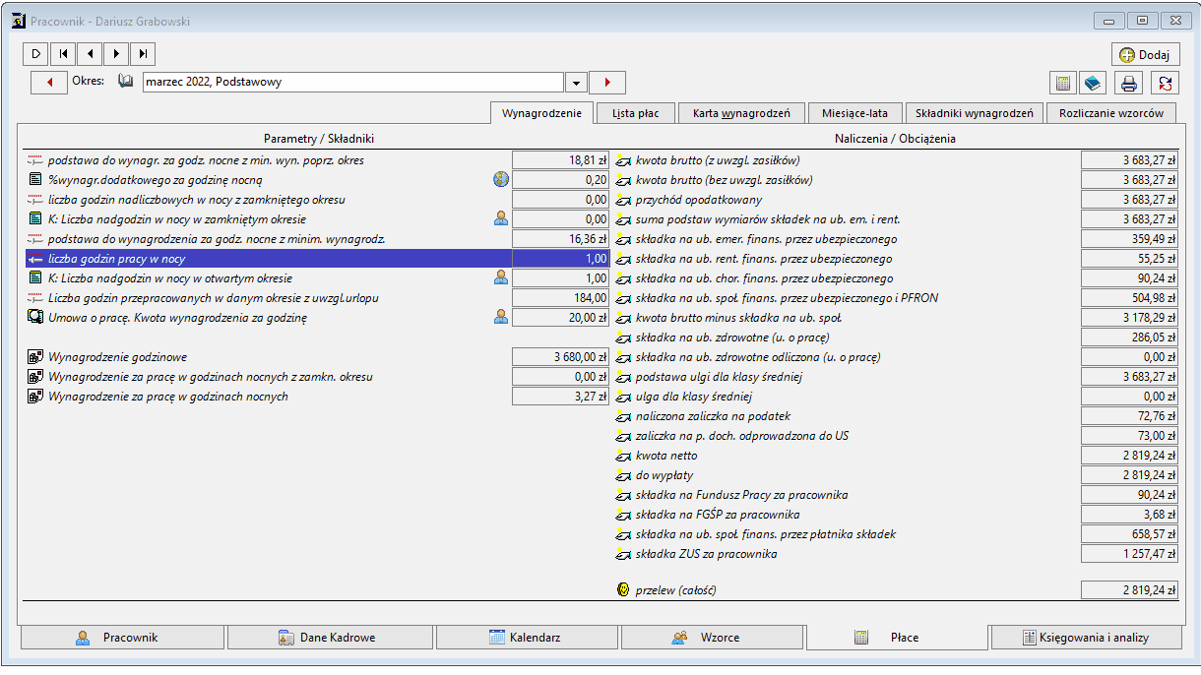Click the printer icon
1201x675 pixels.
click(x=1130, y=84)
